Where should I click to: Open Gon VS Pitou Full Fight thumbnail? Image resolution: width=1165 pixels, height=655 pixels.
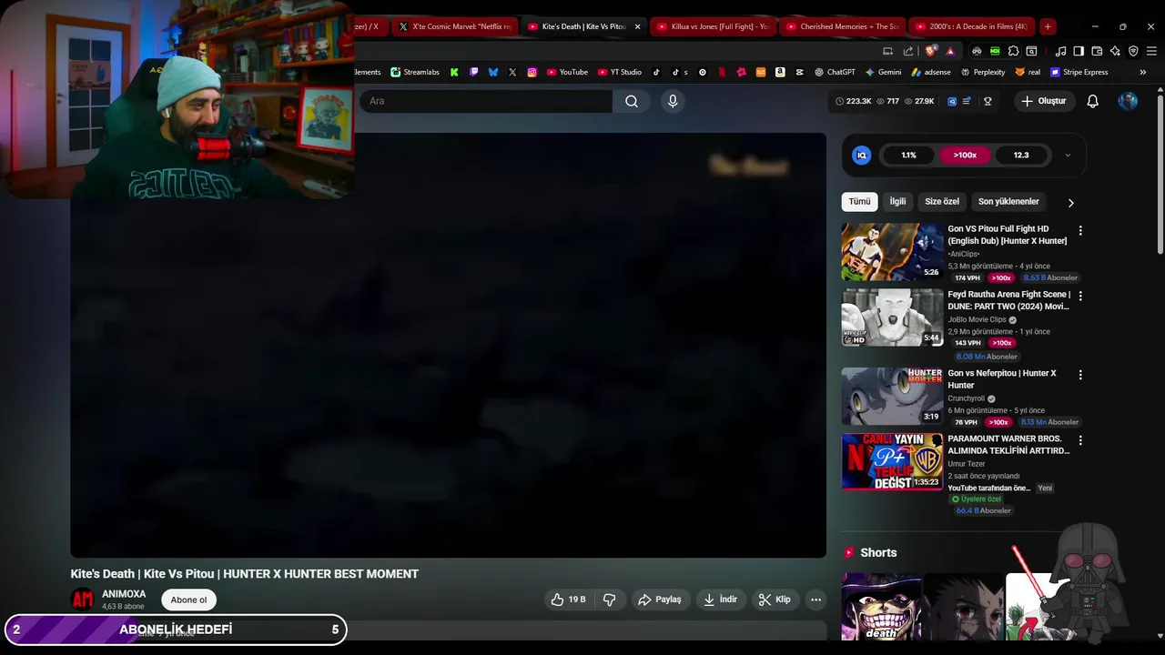(x=892, y=252)
